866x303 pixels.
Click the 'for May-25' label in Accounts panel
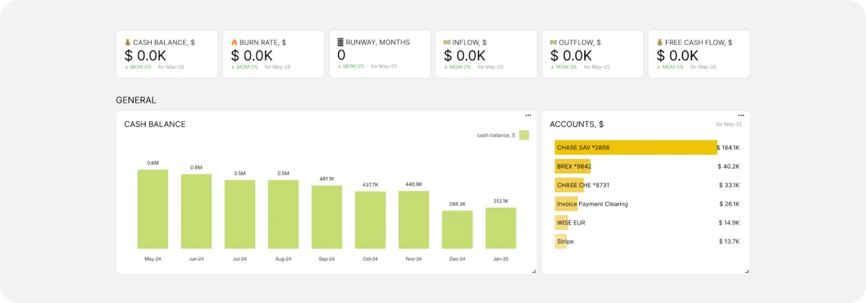(729, 124)
